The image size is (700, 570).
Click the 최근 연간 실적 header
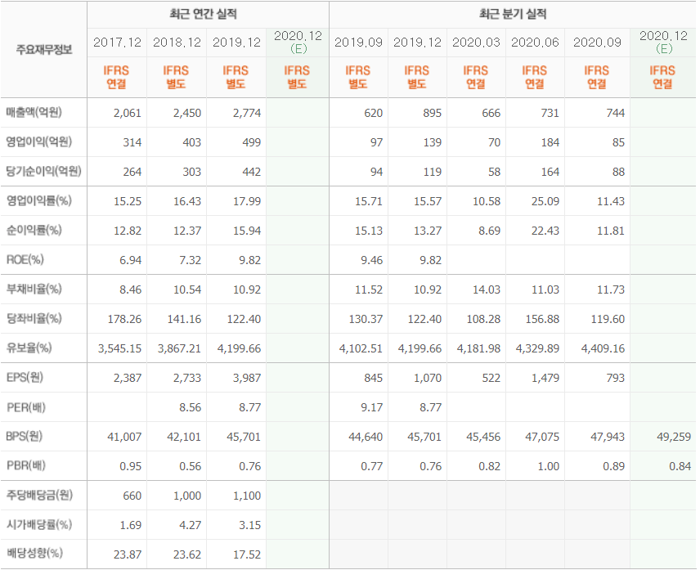[x=207, y=14]
